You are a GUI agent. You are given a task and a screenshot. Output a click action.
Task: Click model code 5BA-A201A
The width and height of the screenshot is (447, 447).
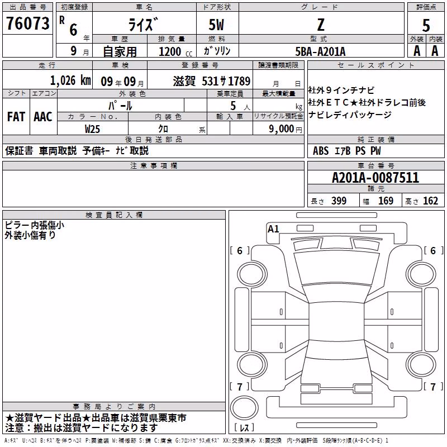coord(320,51)
